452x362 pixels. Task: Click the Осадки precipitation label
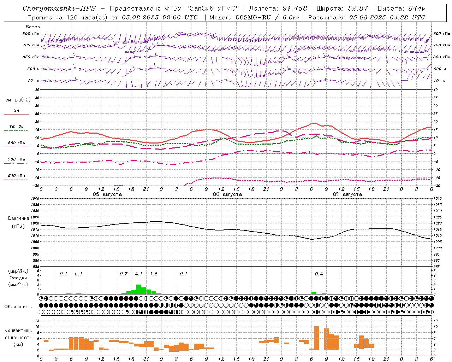(x=18, y=278)
